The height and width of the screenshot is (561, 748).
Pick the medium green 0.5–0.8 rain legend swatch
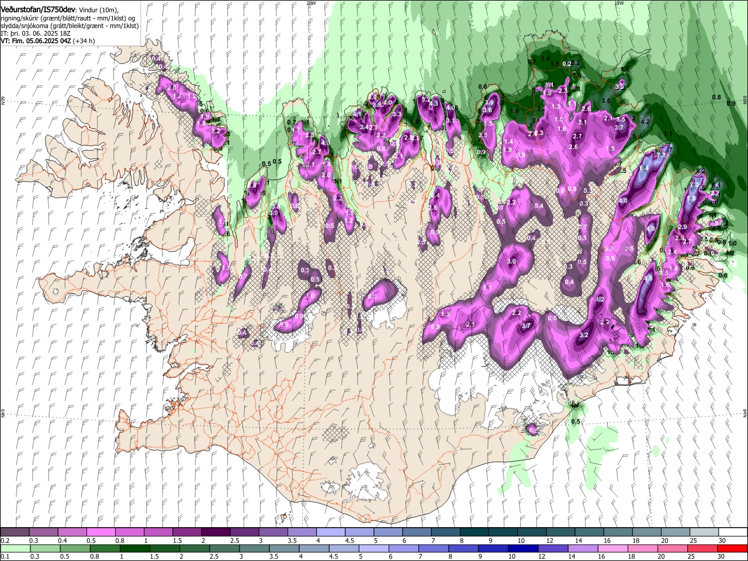tap(75, 548)
